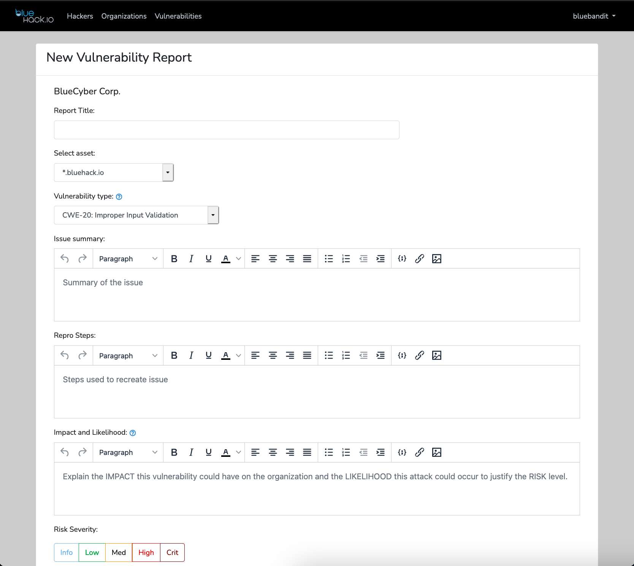
Task: Click Italic in Issue summary toolbar
Action: click(191, 259)
